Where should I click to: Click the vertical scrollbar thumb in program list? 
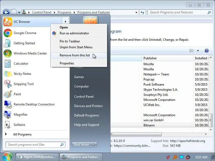211,120
